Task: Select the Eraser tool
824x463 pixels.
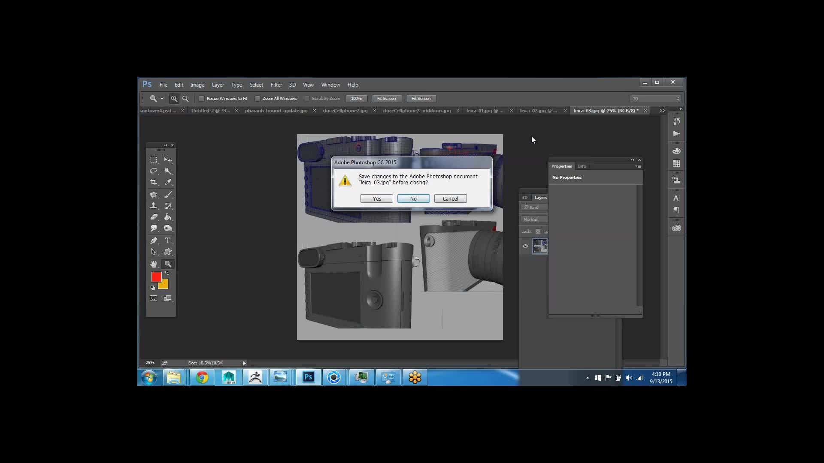Action: pyautogui.click(x=154, y=217)
